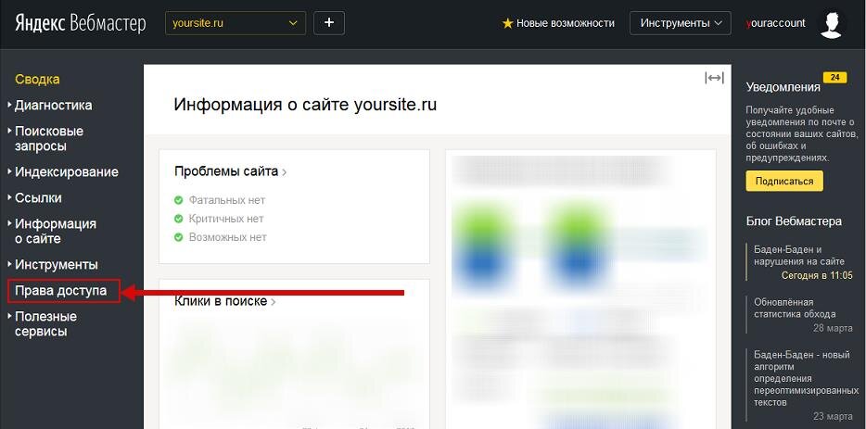Open blog post Обновлённая статистика обхода
Image resolution: width=866 pixels, height=429 pixels.
[795, 309]
